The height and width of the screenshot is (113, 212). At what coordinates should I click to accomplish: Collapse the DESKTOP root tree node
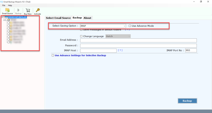point(2,17)
